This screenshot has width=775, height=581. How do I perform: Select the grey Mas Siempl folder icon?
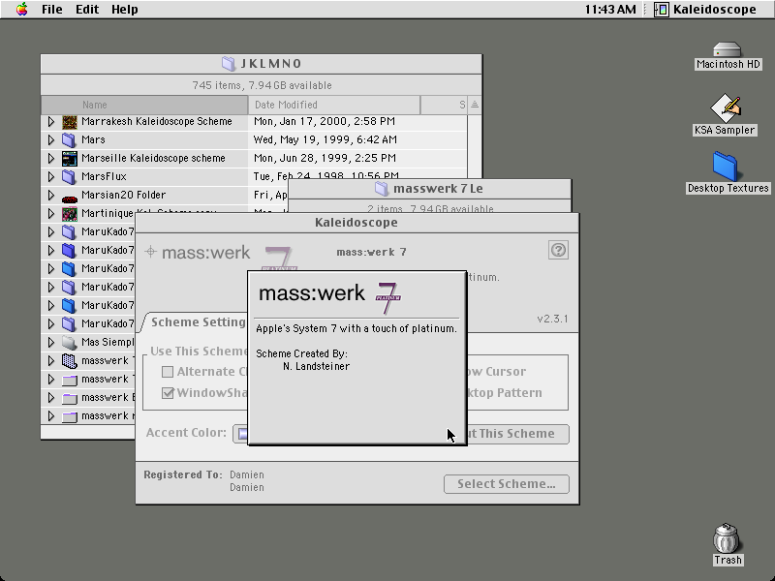[x=70, y=343]
